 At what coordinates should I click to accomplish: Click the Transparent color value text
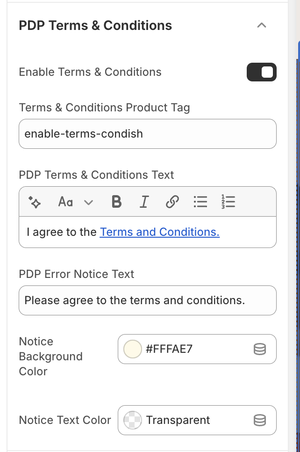(178, 420)
